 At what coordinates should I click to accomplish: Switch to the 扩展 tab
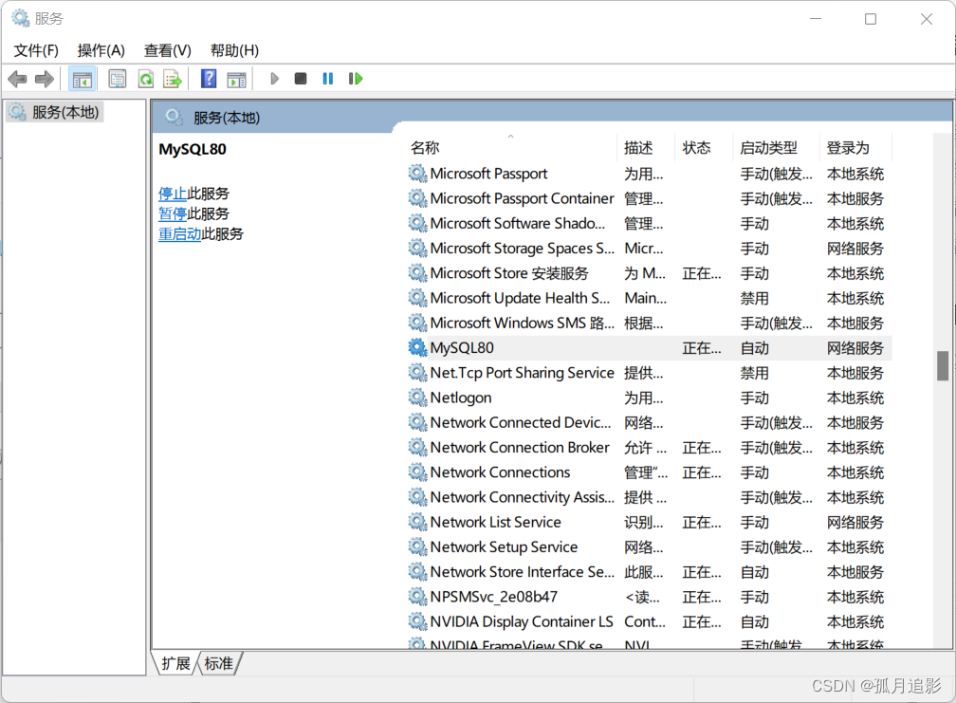[x=175, y=663]
